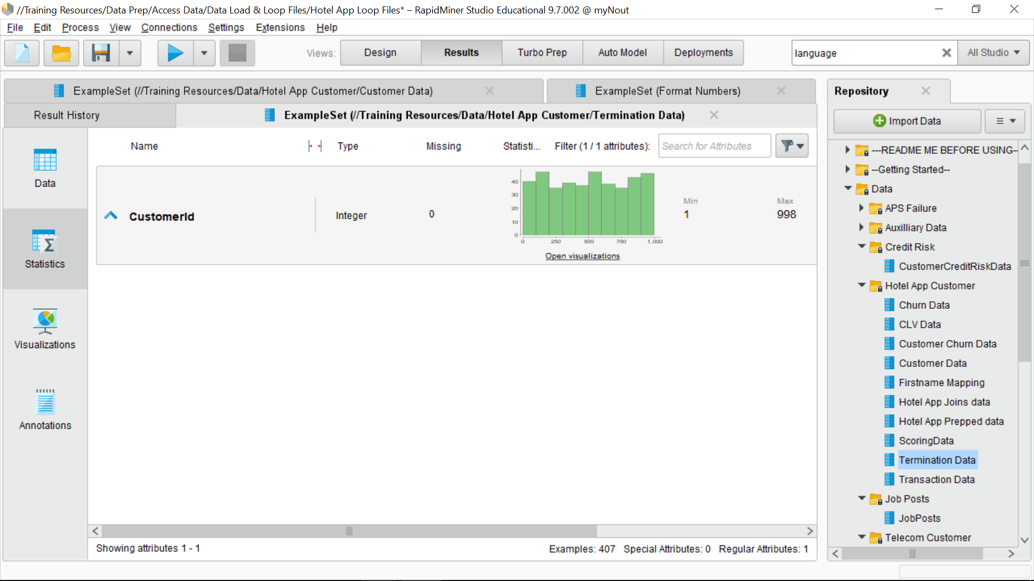This screenshot has width=1034, height=581.
Task: Open the Extensions menu
Action: point(280,27)
